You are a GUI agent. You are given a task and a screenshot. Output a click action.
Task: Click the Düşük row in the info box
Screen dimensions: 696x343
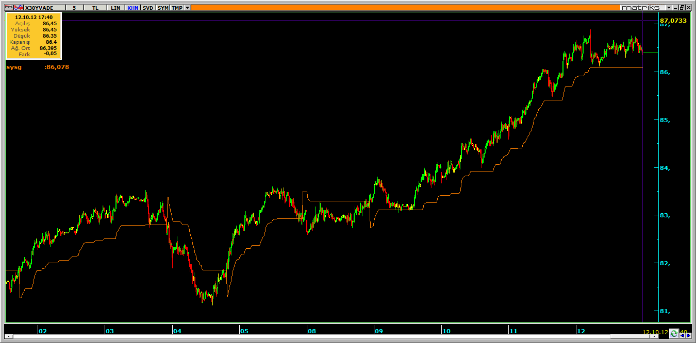click(x=34, y=36)
